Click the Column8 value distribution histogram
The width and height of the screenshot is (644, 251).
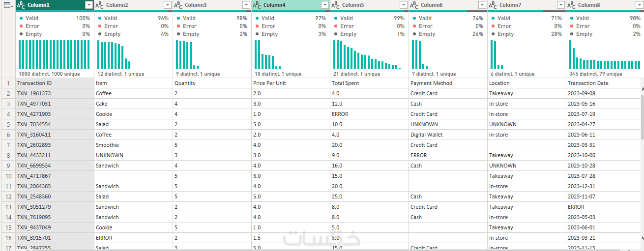(605, 55)
